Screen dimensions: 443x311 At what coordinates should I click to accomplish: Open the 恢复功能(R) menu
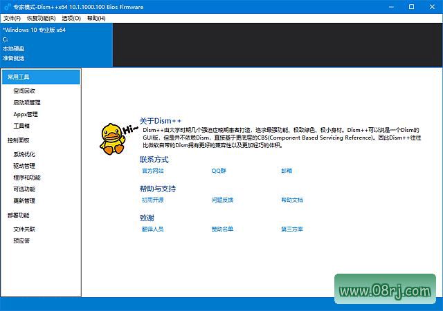[x=42, y=19]
